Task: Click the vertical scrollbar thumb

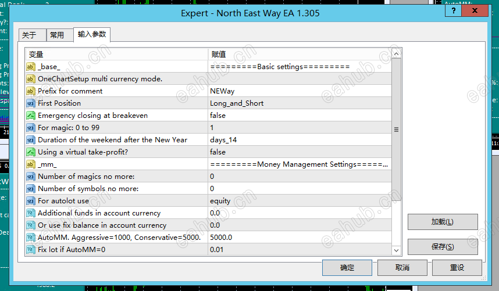Action: (396, 130)
